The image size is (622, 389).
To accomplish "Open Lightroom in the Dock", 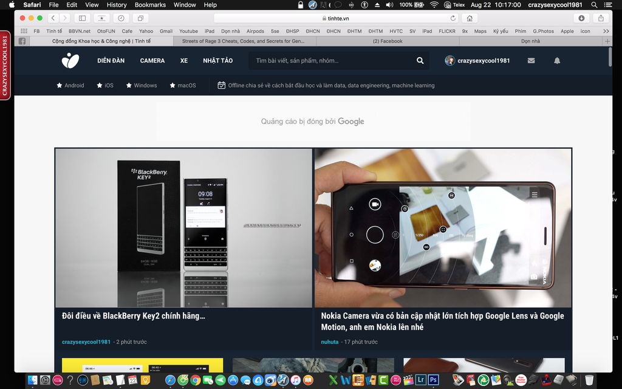I will [420, 380].
